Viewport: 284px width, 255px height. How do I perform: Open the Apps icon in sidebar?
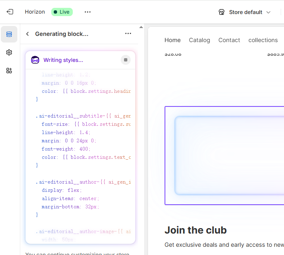click(9, 71)
